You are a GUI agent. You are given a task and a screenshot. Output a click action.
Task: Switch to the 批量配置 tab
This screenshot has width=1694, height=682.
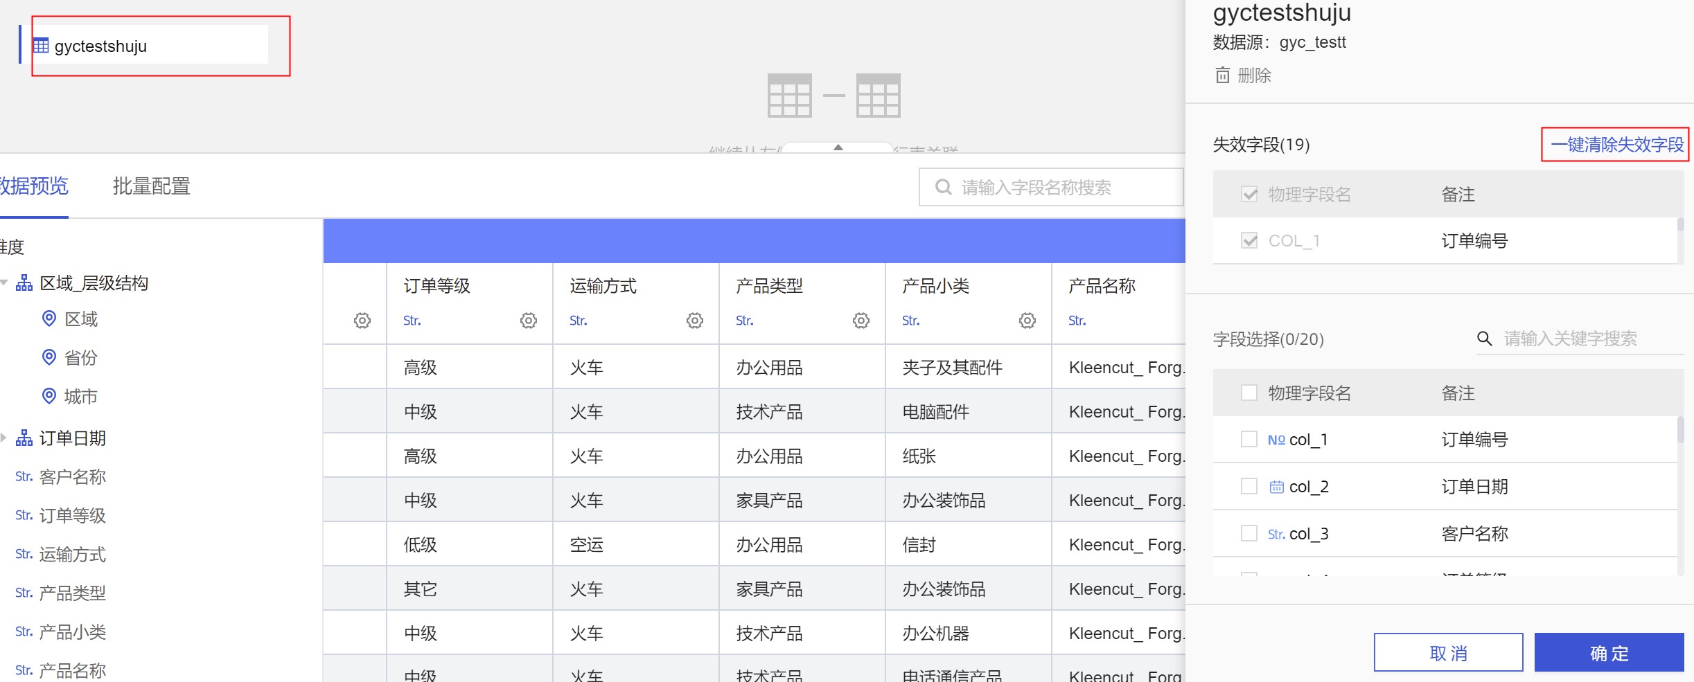point(151,186)
